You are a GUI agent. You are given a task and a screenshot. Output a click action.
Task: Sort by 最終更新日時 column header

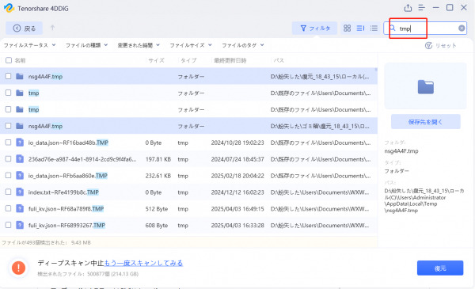click(230, 60)
